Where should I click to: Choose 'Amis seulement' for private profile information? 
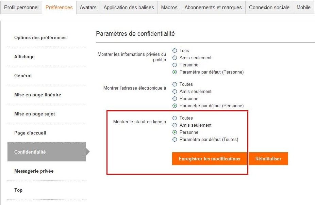175,58
